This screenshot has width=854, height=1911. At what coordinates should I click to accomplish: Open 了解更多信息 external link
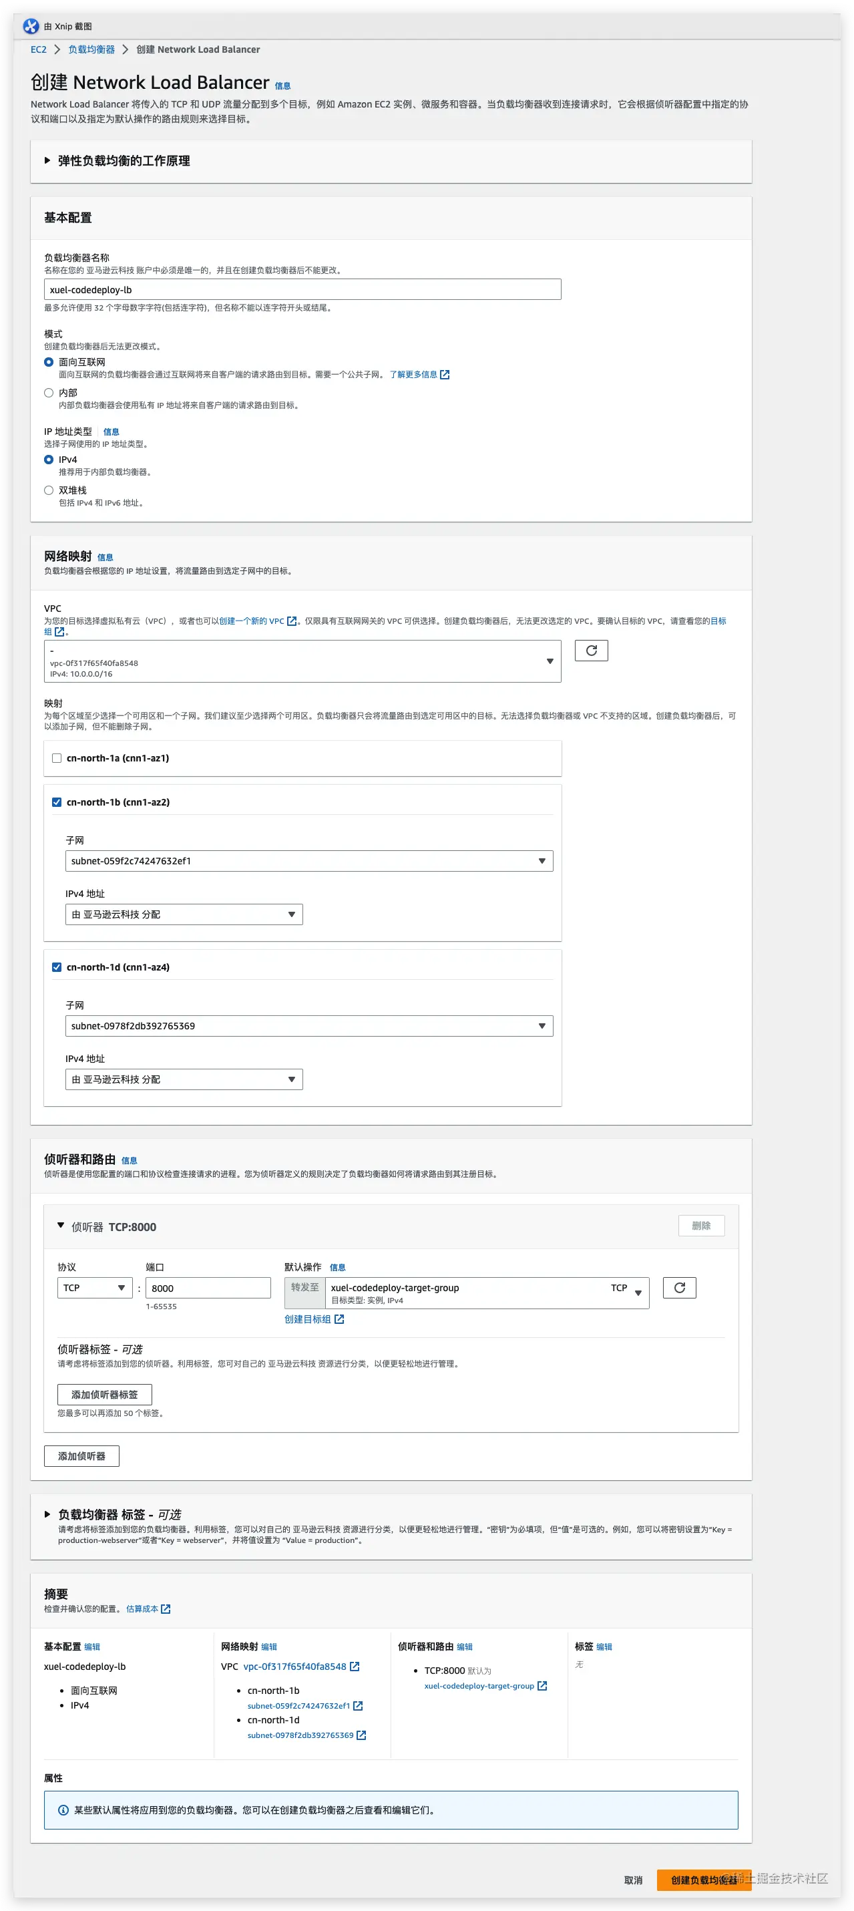click(413, 375)
